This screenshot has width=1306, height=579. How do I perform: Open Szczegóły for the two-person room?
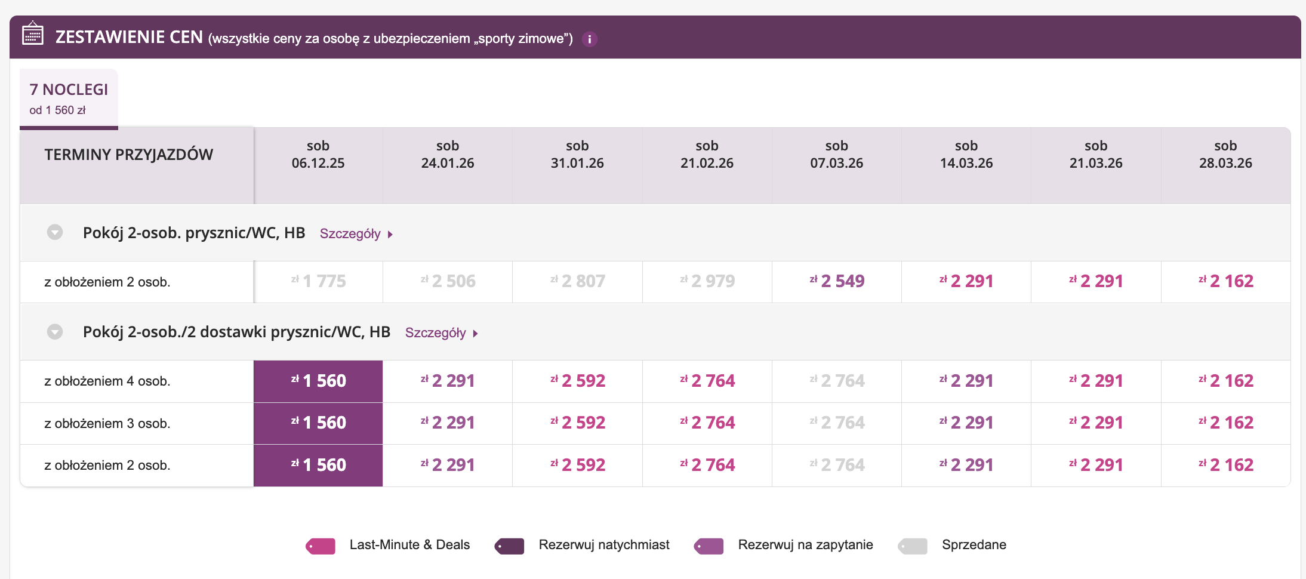tap(350, 234)
